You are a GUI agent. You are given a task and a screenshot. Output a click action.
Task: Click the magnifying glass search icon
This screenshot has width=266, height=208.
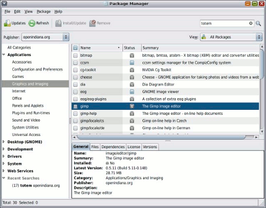click(258, 23)
